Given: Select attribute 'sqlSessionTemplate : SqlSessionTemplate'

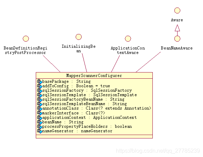Looking at the screenshot, I should [89, 95].
